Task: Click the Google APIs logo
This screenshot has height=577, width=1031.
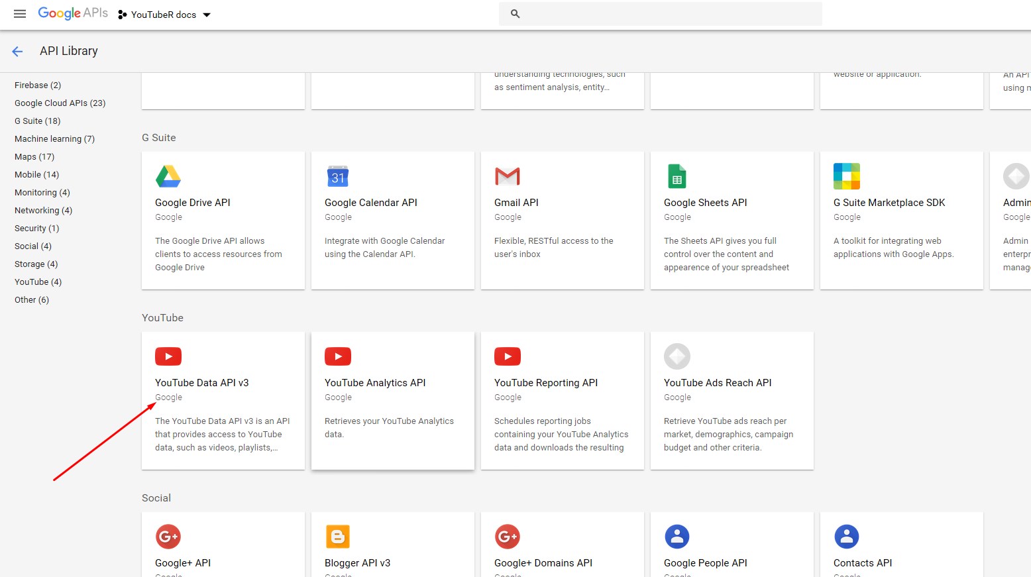Action: click(73, 13)
